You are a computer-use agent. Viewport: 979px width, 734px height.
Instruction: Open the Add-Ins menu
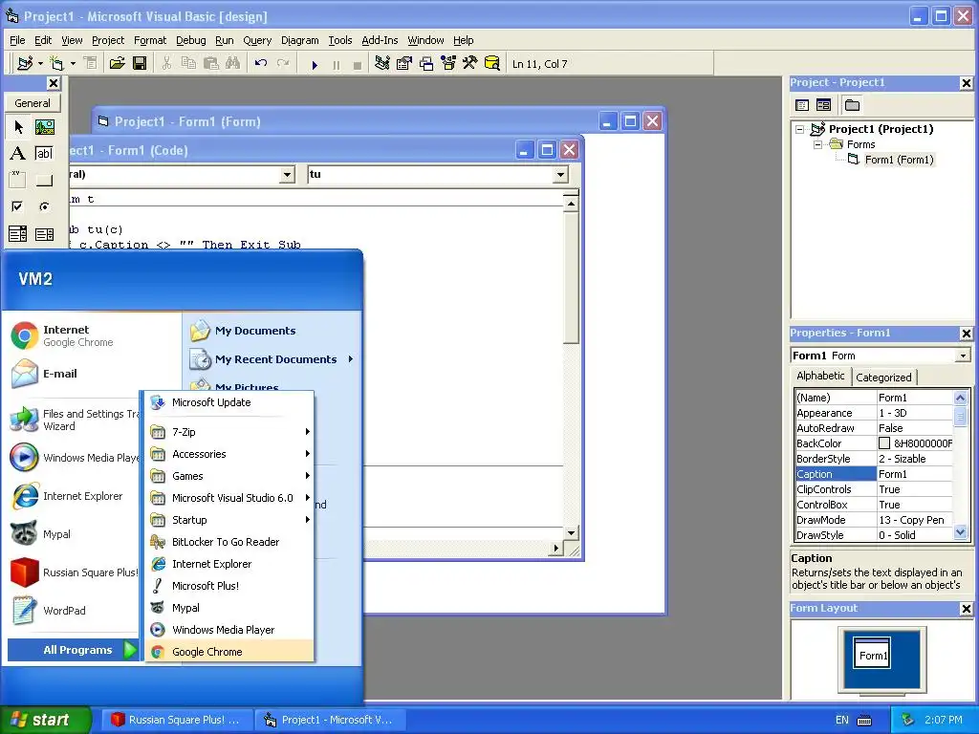[x=380, y=40]
